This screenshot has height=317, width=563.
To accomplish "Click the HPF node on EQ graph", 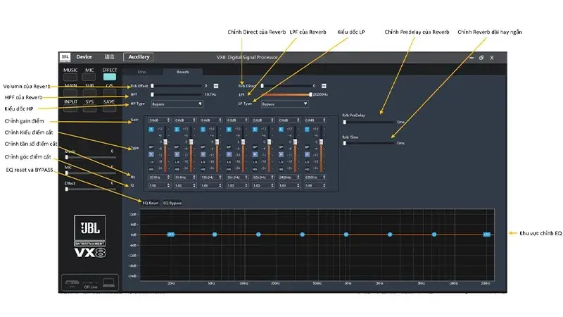I will click(171, 234).
